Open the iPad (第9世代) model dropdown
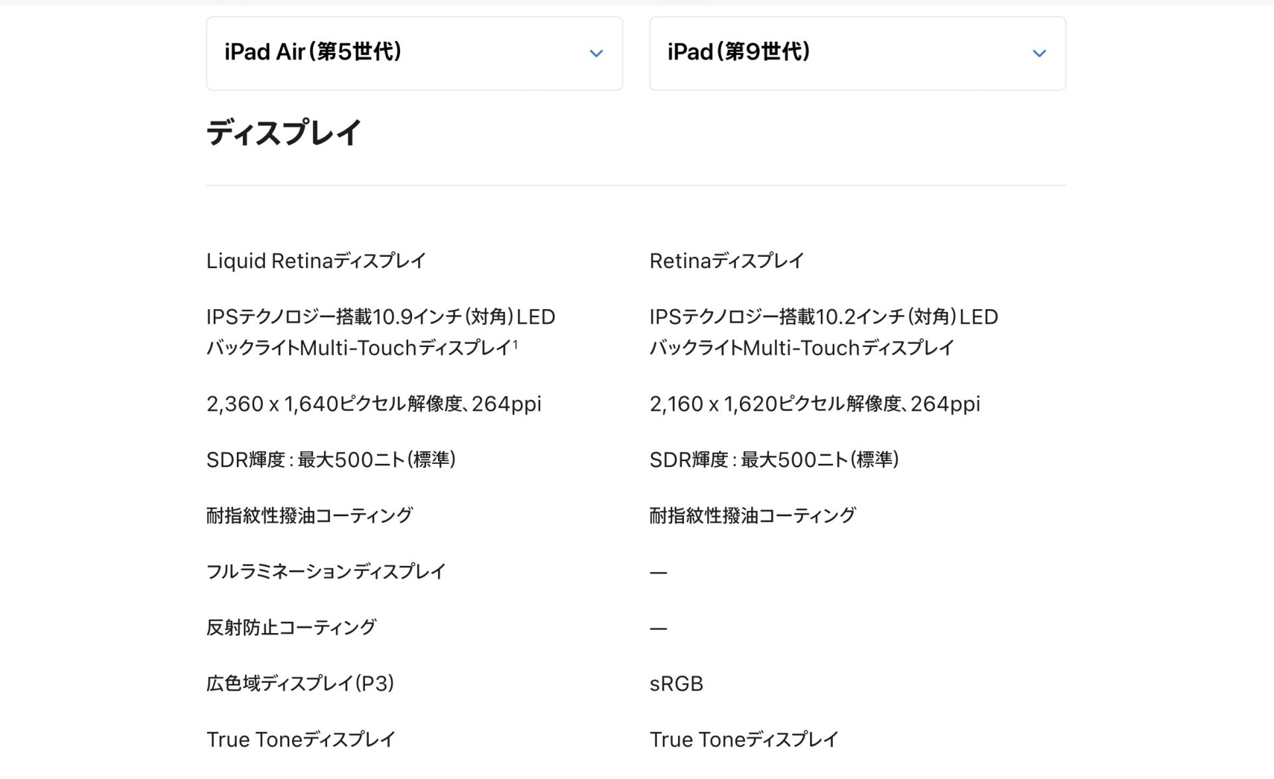 (857, 53)
